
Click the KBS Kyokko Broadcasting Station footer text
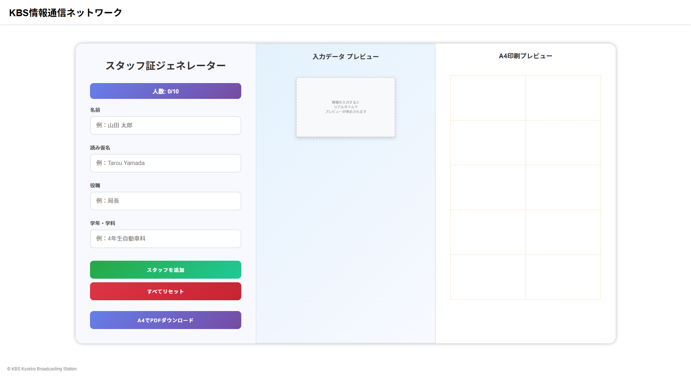[42, 369]
